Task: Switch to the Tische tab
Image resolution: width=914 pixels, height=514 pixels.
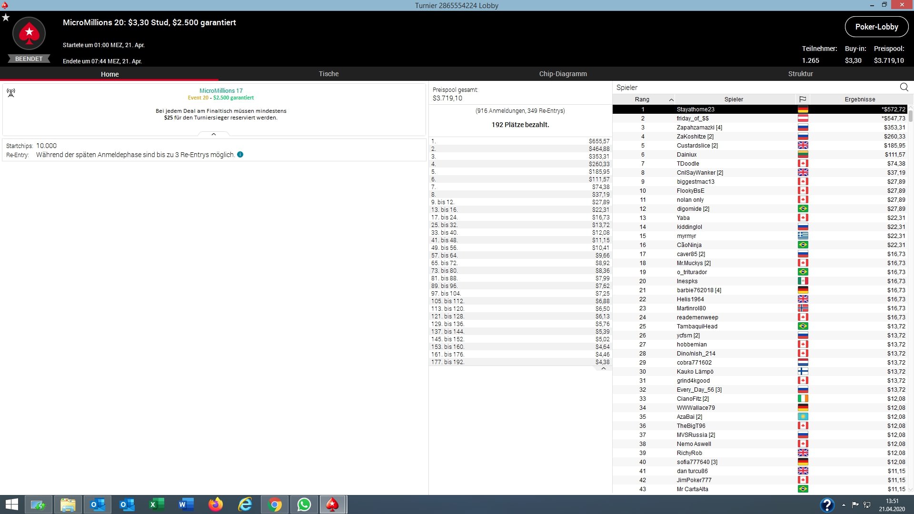Action: pos(328,74)
